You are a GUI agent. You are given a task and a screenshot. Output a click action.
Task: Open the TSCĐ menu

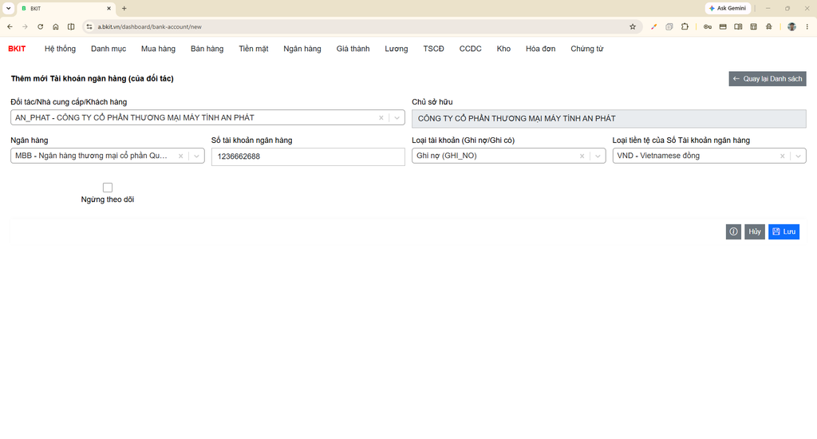click(x=433, y=49)
